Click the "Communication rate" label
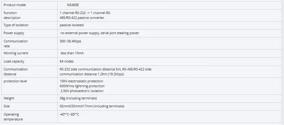The width and height of the screenshot is (284, 125). tap(16, 44)
